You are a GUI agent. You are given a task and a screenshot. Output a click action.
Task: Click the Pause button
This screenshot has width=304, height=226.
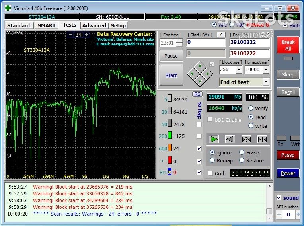click(x=171, y=56)
